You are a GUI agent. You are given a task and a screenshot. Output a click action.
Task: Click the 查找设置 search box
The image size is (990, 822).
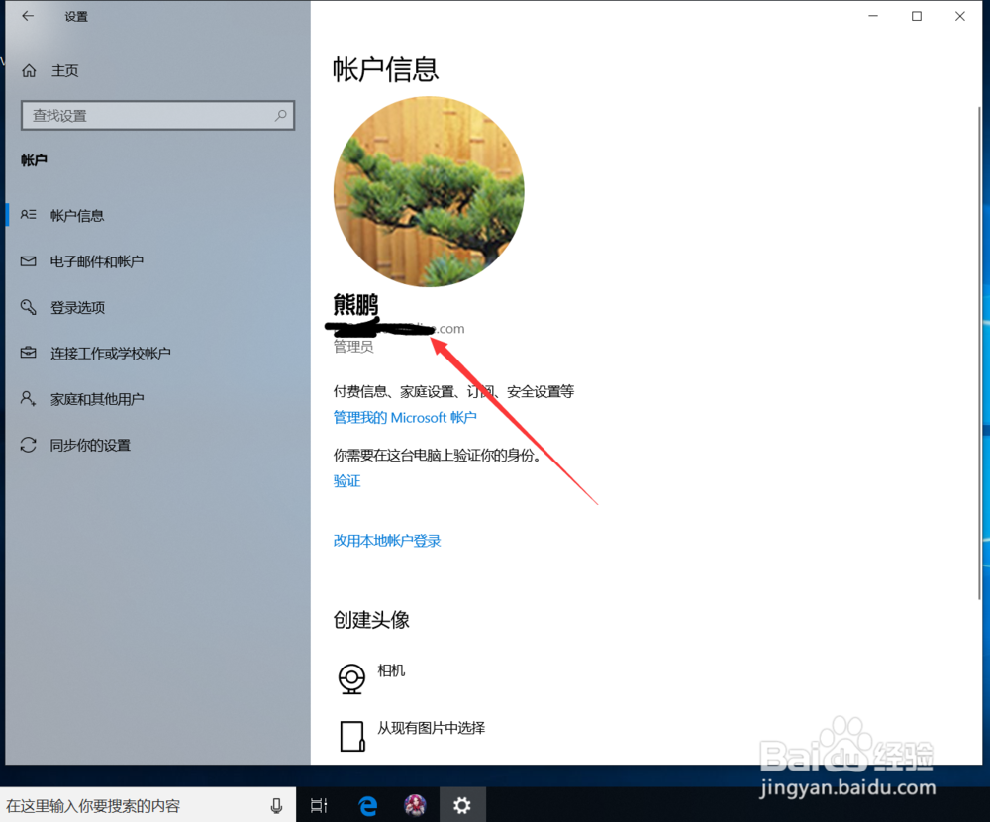[x=157, y=116]
